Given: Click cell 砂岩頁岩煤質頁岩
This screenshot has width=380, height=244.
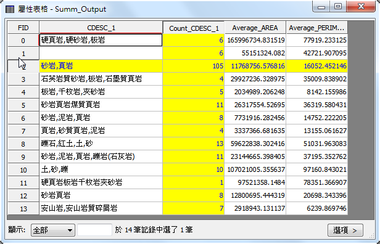Looking at the screenshot, I should (x=101, y=105).
